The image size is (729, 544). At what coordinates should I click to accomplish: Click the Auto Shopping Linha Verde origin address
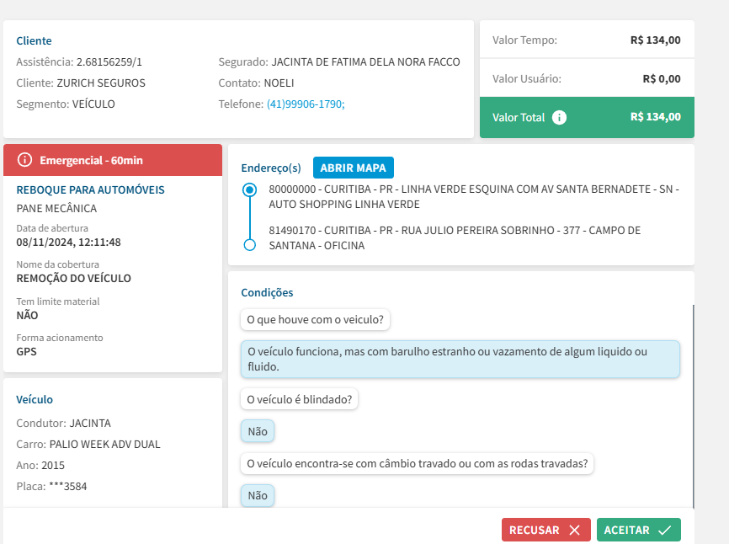pyautogui.click(x=473, y=197)
